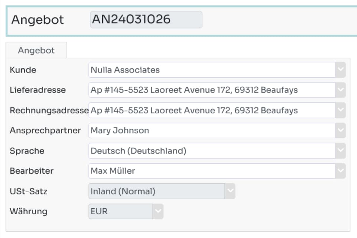Expand the Rechnungsadresse dropdown arrow
The width and height of the screenshot is (357, 238).
[340, 110]
